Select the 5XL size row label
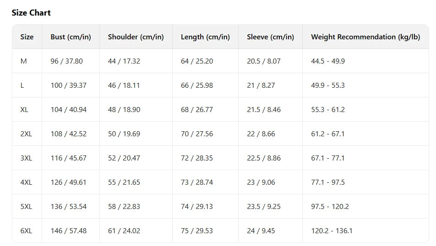The height and width of the screenshot is (246, 436). (26, 207)
